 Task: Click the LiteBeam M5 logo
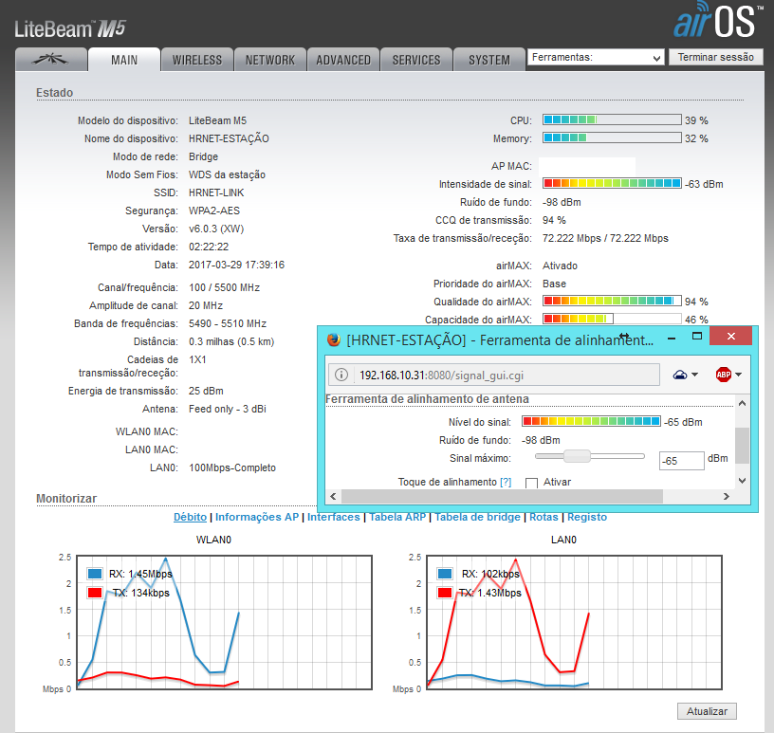[70, 29]
